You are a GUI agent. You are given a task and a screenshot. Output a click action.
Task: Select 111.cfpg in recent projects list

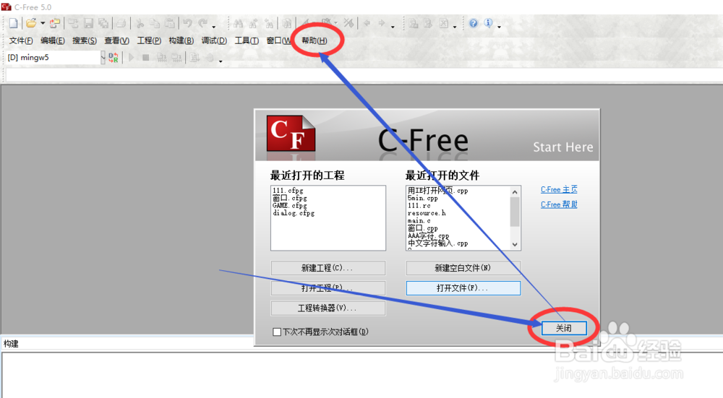(288, 190)
